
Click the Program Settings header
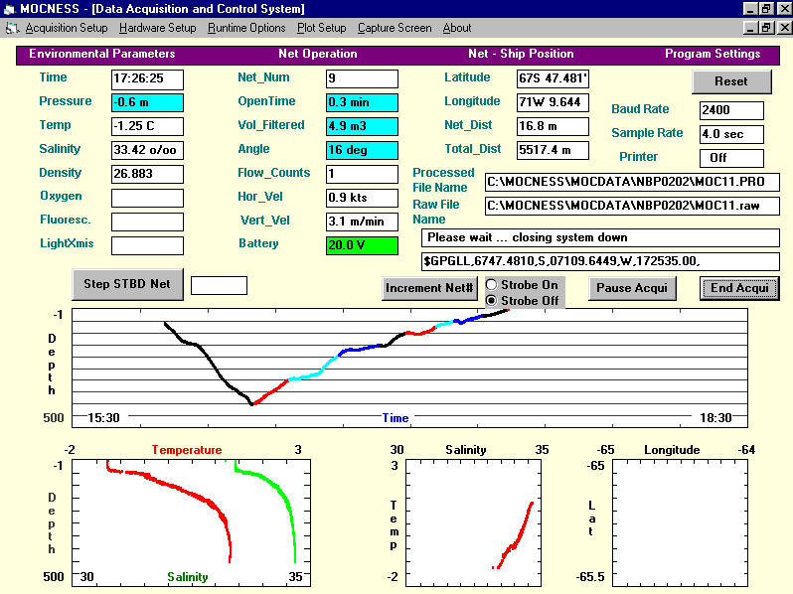point(713,54)
